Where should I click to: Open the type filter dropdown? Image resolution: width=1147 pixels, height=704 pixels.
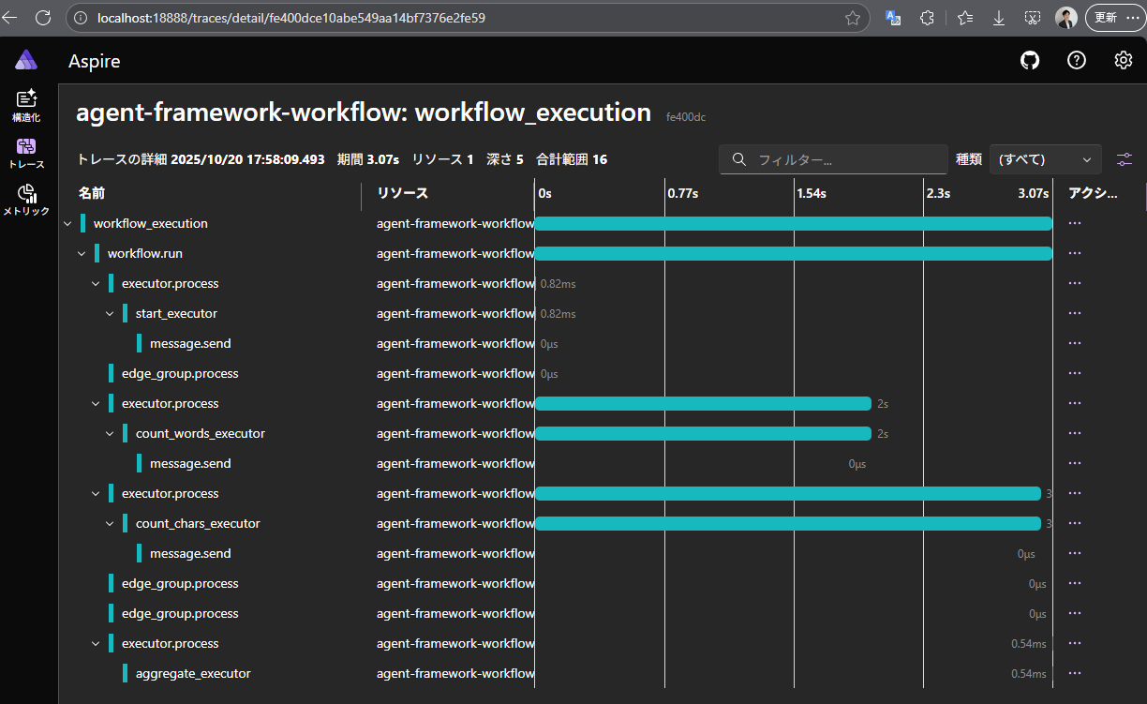(x=1046, y=159)
